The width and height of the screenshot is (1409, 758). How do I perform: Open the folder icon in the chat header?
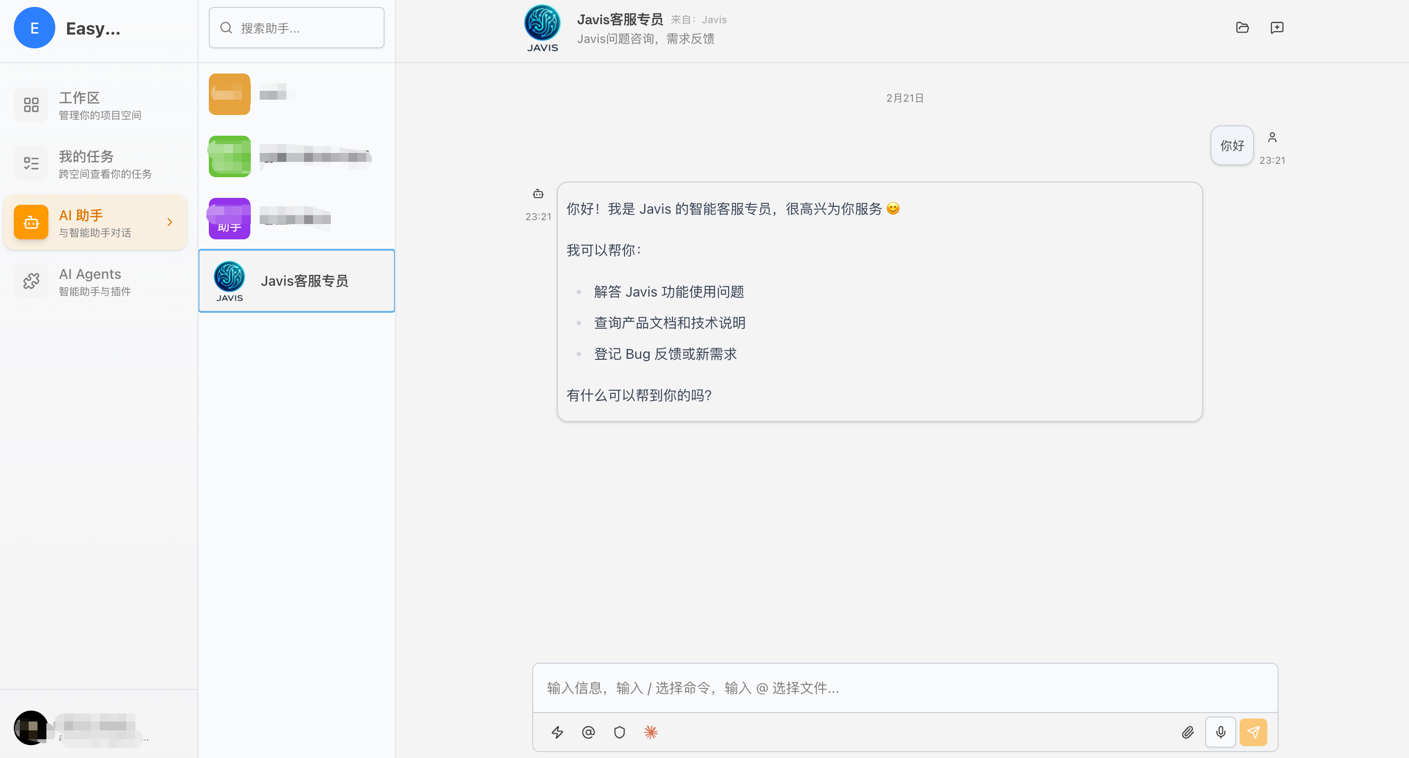coord(1242,27)
